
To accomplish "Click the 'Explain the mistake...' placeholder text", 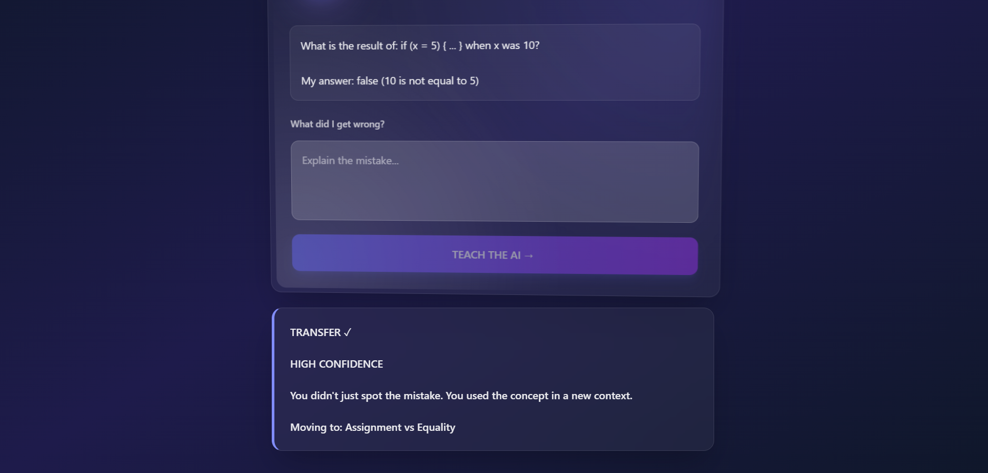I will pyautogui.click(x=350, y=161).
